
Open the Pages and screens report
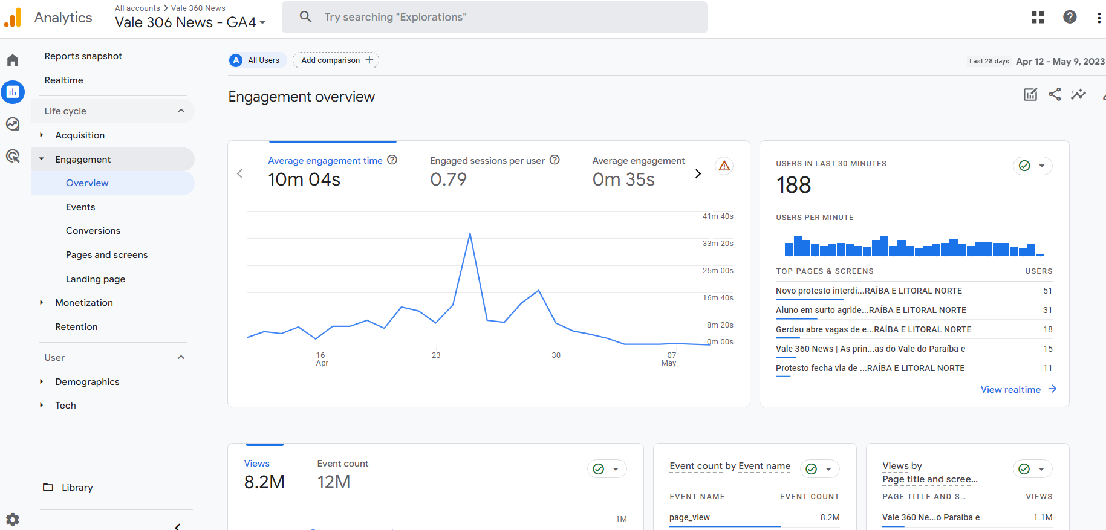point(107,255)
